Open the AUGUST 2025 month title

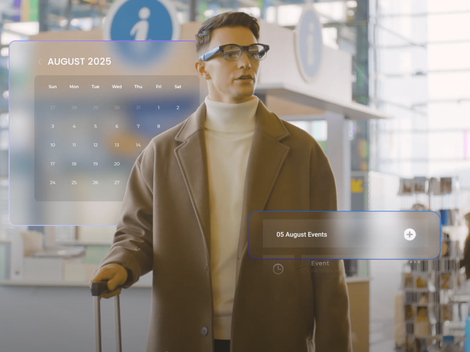[79, 61]
